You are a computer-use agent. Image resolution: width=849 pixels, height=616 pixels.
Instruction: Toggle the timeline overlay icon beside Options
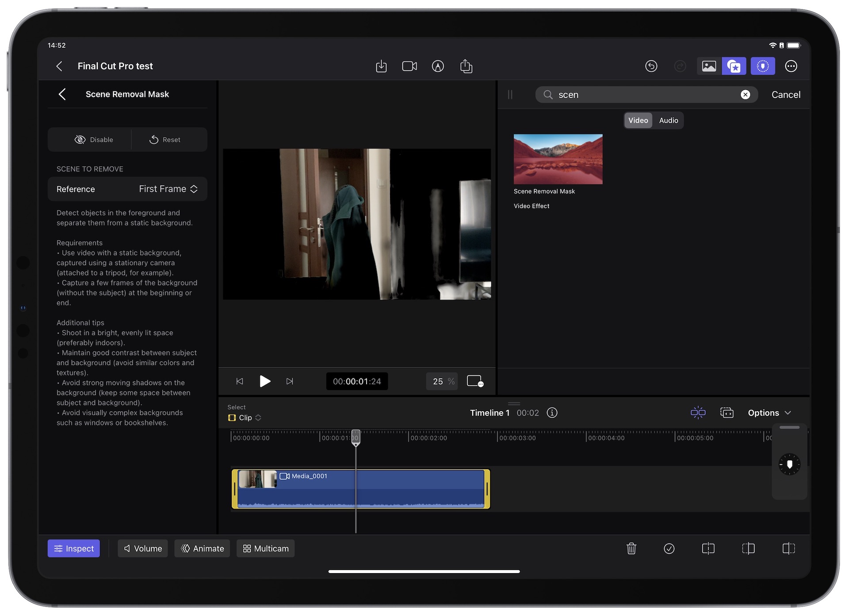[x=727, y=413]
